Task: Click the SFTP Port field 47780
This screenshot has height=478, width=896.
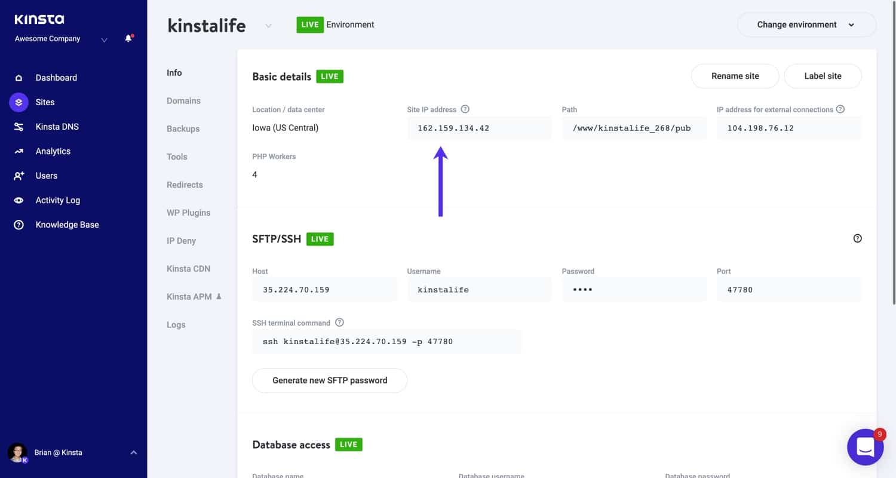Action: tap(789, 290)
